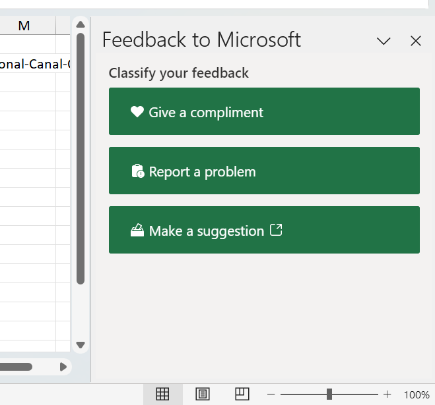Click the suggestion box icon
Screen dimensions: 435x405
137,230
